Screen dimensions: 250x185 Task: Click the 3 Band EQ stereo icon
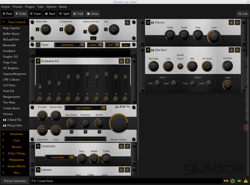5,120
